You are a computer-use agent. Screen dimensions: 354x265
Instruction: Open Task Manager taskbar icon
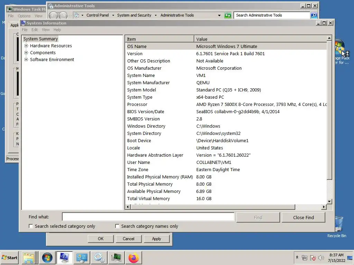coord(116,257)
